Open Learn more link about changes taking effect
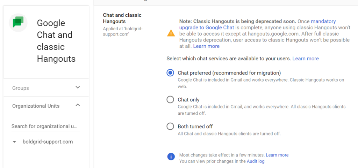This screenshot has height=168, width=358. point(277,155)
